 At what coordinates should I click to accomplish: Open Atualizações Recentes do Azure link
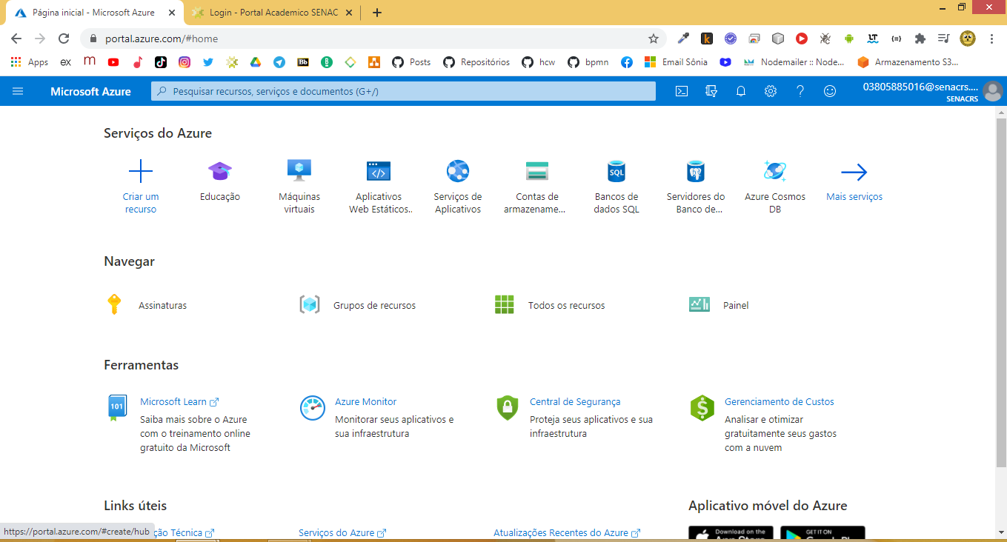coord(567,532)
